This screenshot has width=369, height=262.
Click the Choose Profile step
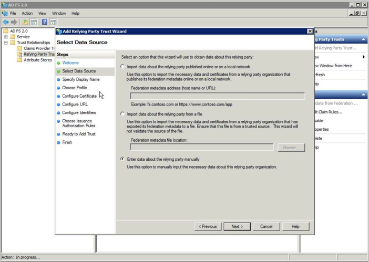(x=74, y=88)
